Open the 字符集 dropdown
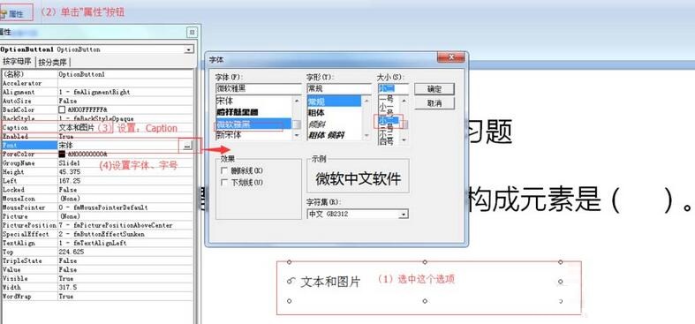The image size is (695, 324). coord(403,215)
